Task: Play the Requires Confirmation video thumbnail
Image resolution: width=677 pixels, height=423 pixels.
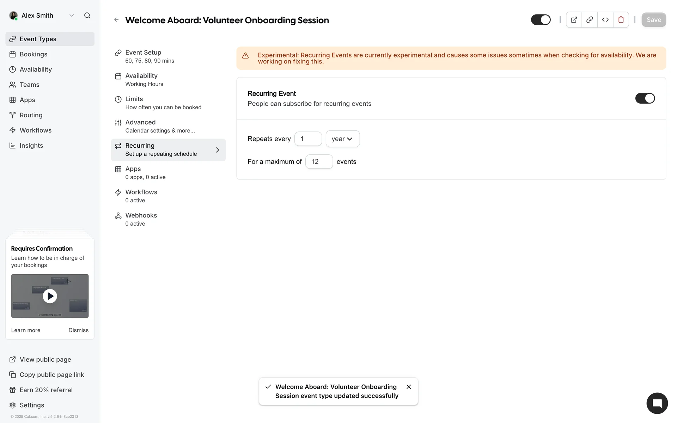Action: pos(50,296)
